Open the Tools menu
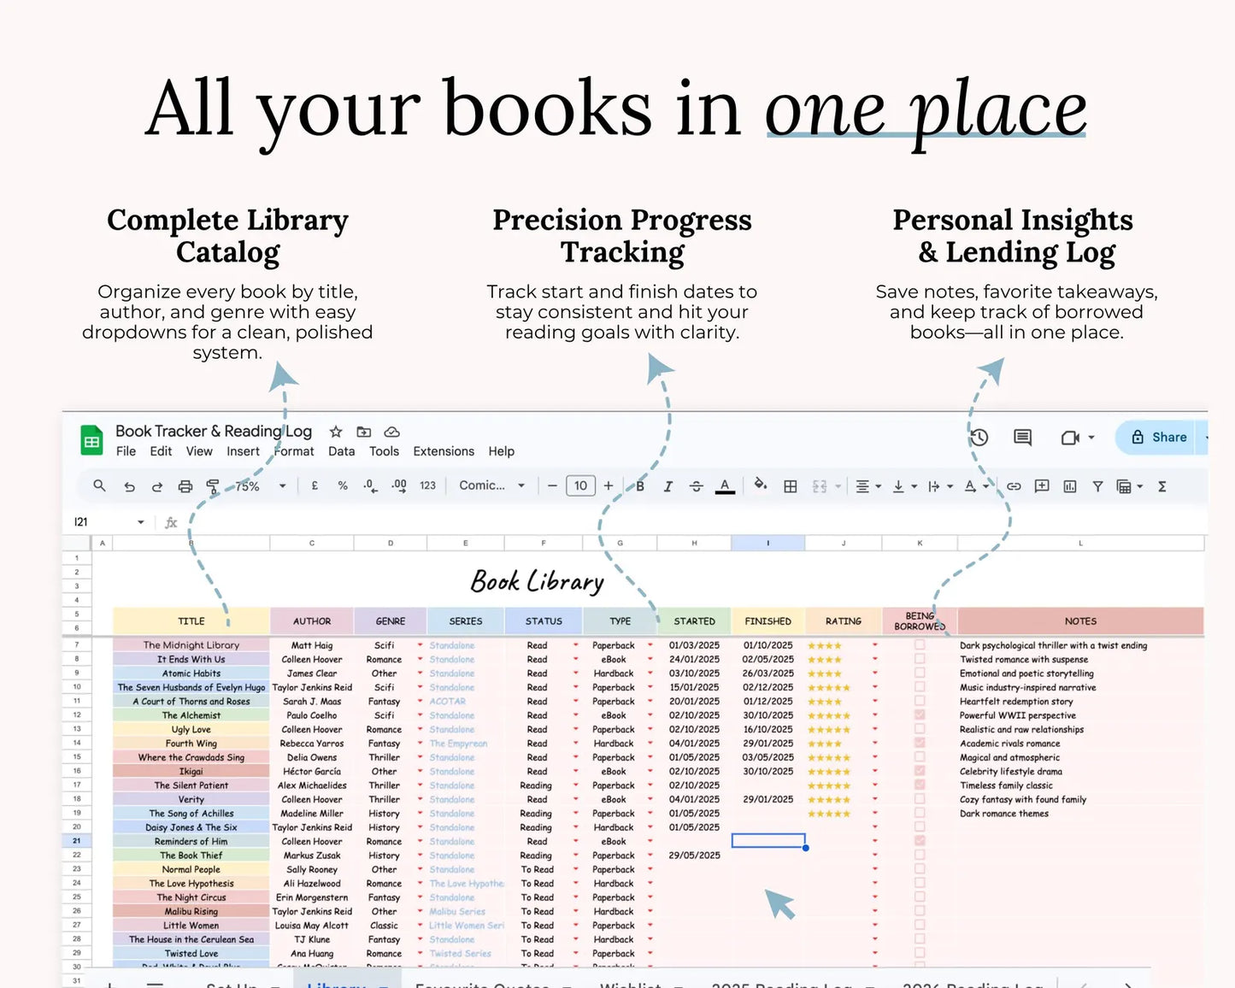Screen dimensions: 1235x988 tap(384, 451)
